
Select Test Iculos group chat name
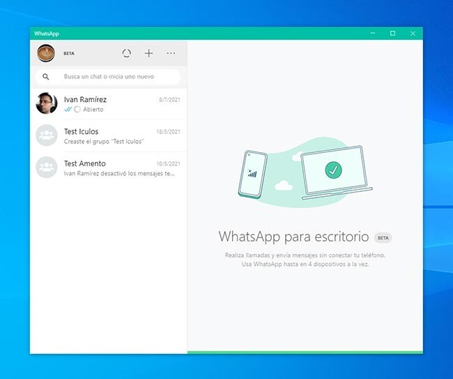click(x=81, y=131)
